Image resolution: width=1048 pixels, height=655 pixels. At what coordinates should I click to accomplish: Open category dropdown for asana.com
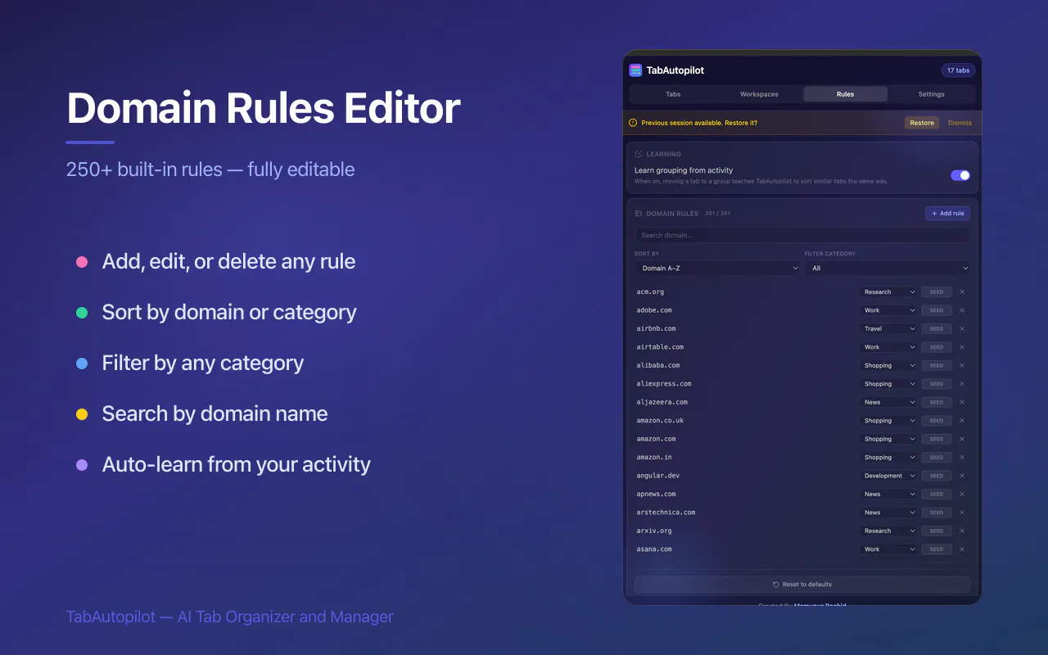point(888,549)
